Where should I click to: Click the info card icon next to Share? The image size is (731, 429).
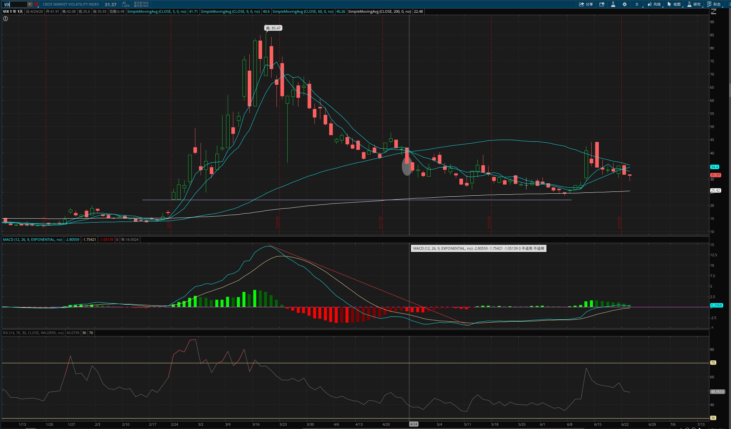pyautogui.click(x=601, y=4)
